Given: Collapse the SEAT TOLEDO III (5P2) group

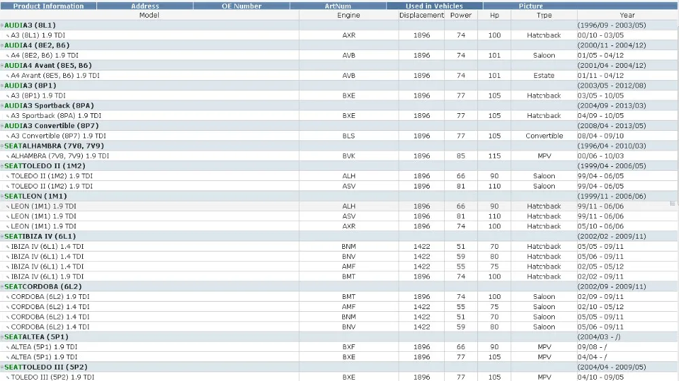Looking at the screenshot, I should (2, 367).
